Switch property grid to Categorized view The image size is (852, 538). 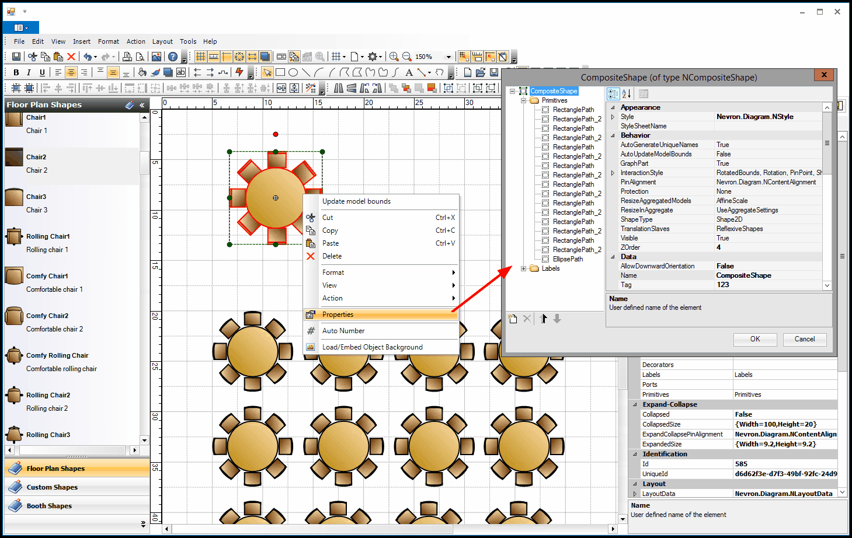tap(613, 93)
